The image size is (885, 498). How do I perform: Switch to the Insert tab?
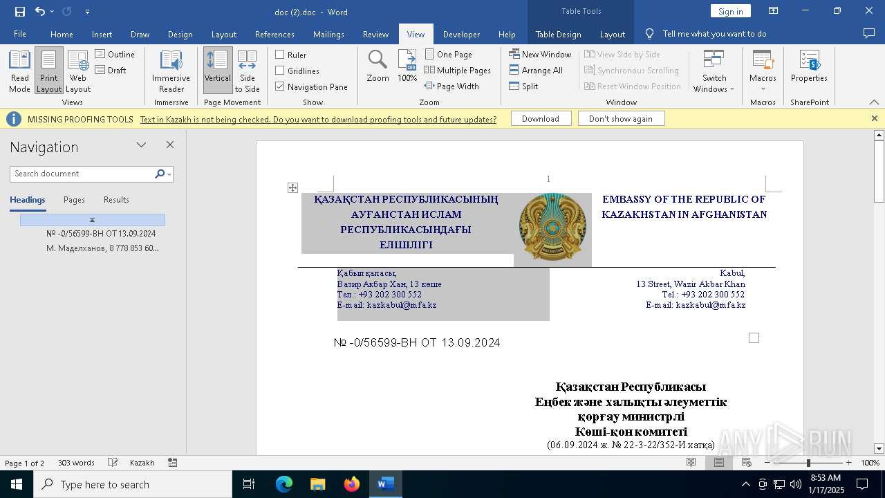coord(102,34)
